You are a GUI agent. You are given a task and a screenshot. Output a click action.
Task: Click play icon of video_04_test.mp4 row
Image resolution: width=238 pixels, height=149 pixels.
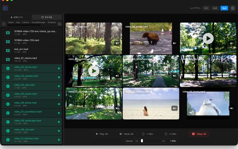(x=8, y=86)
